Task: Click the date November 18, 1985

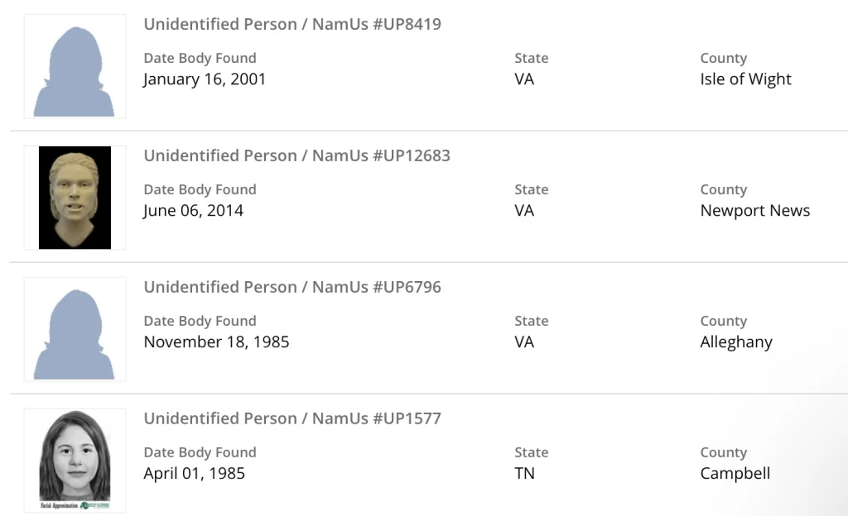Action: point(216,342)
